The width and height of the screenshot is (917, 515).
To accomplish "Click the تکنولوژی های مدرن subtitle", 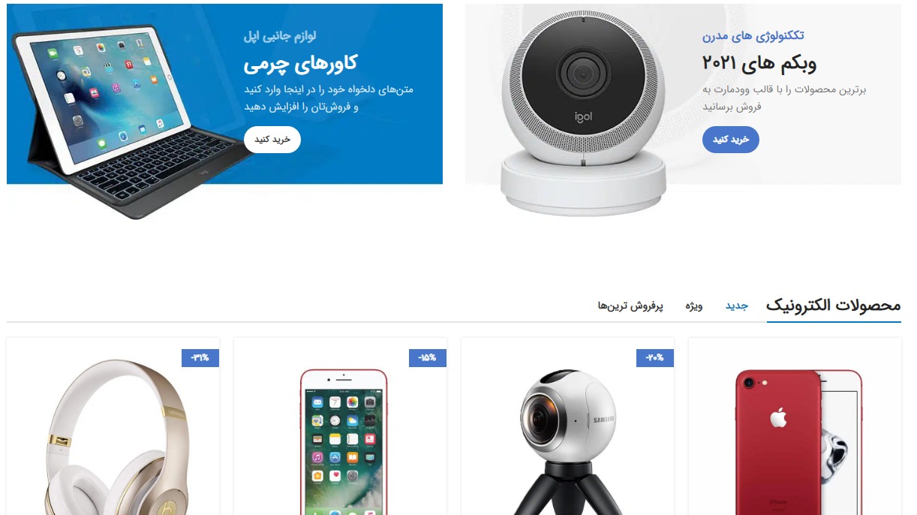I will (x=753, y=36).
